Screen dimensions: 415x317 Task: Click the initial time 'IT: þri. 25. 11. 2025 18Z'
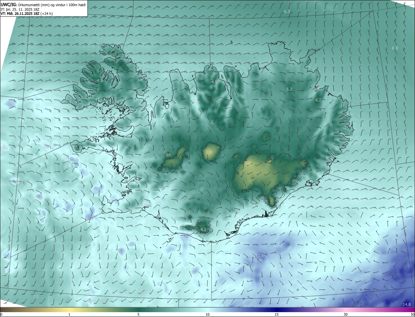[20, 9]
